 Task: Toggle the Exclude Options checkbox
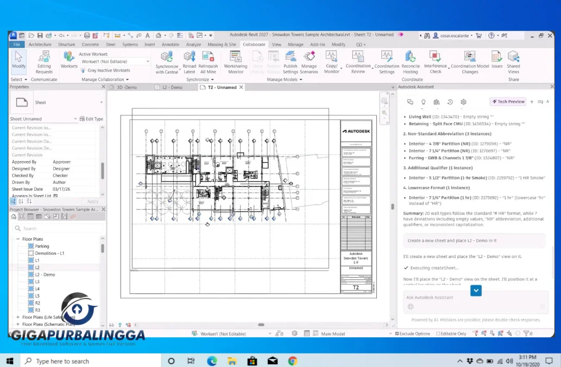tap(397, 334)
